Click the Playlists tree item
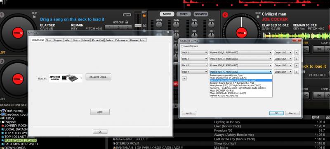The width and height of the screenshot is (330, 149). point(10,122)
